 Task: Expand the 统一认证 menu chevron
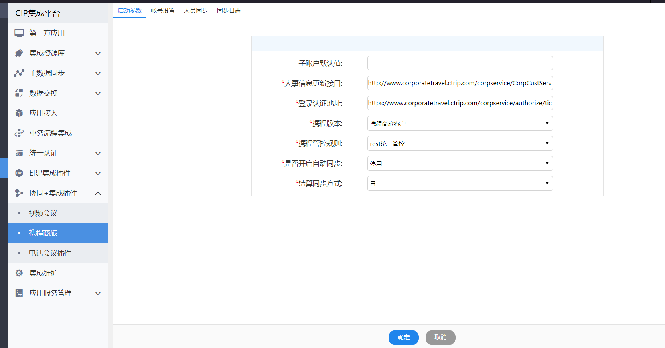point(98,153)
